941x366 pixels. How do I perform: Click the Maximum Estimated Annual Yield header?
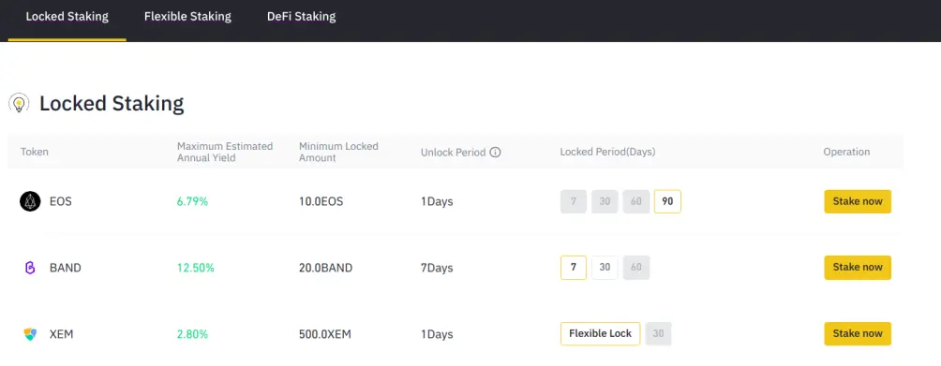point(225,153)
